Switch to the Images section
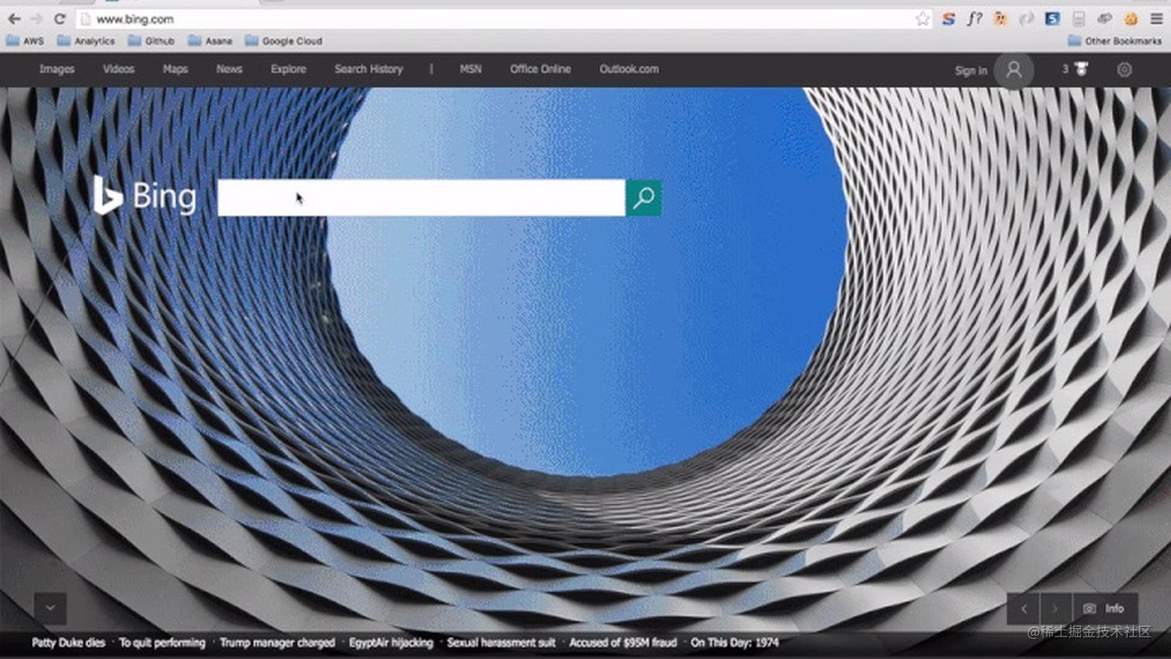The image size is (1171, 659). [57, 69]
